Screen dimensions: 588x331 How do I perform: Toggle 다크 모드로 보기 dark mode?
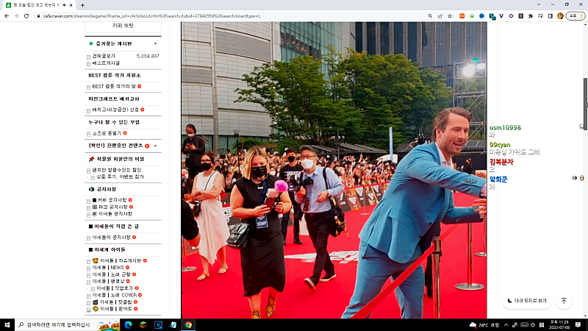click(526, 301)
